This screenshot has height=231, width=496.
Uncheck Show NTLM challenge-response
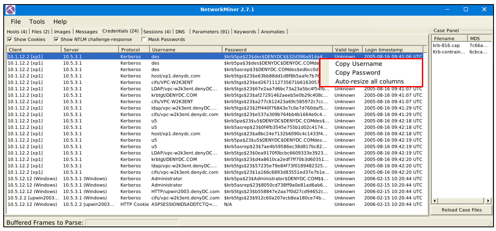click(56, 40)
